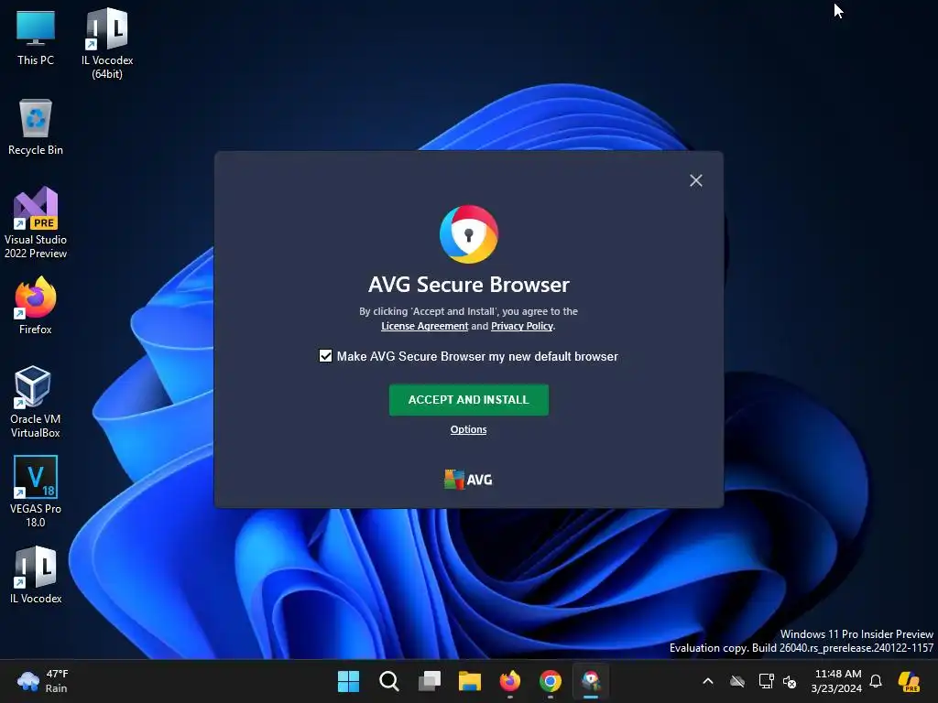Open the clock showing 11:48 AM
The height and width of the screenshot is (703, 938).
[837, 681]
